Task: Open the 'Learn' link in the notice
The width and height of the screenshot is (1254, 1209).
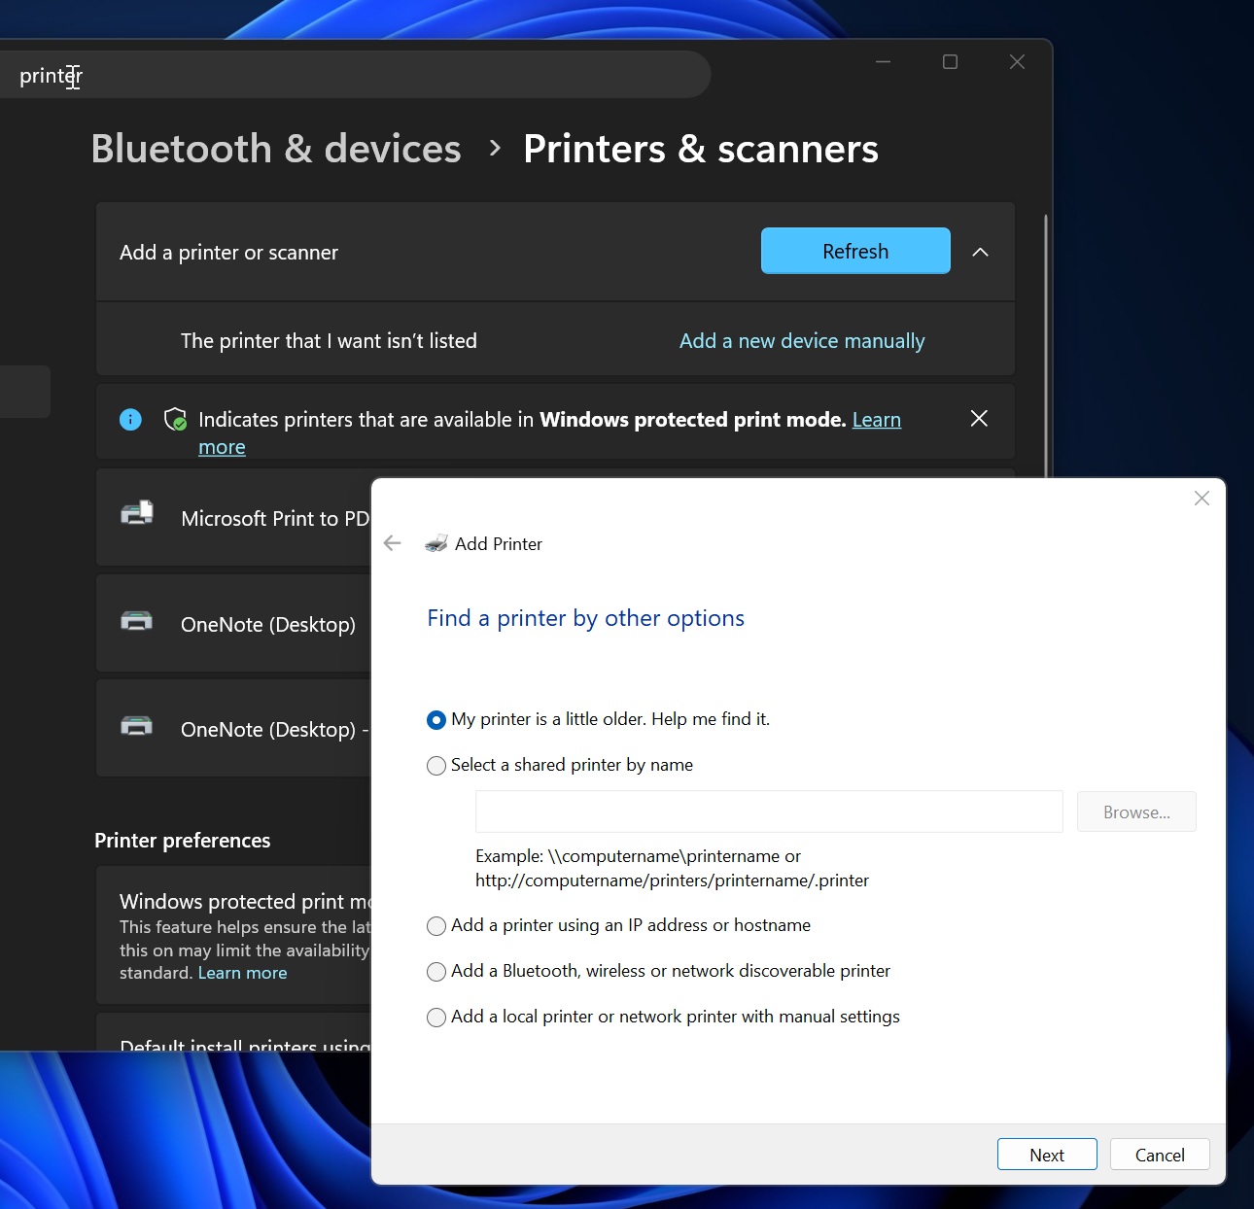Action: click(877, 420)
